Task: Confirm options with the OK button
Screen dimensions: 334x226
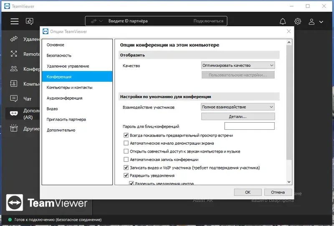Action: tap(248, 192)
